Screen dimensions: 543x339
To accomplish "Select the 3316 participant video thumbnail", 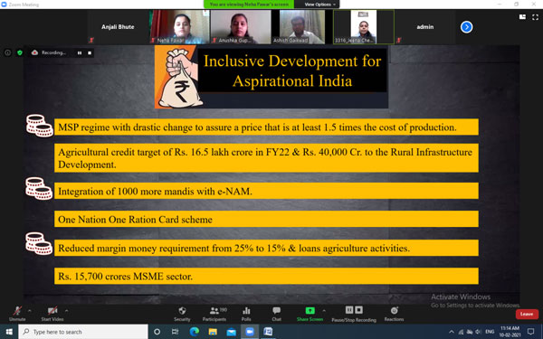I will [364, 26].
